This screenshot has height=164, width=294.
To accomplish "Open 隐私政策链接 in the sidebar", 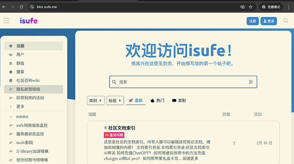I will point(34,89).
